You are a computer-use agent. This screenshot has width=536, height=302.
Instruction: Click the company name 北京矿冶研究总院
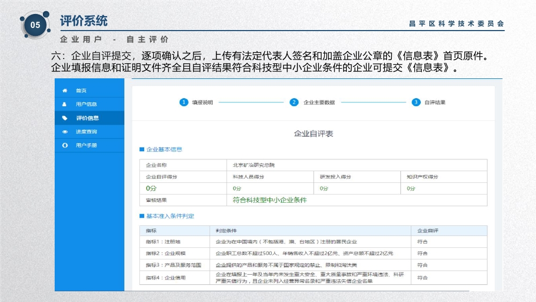pos(254,165)
